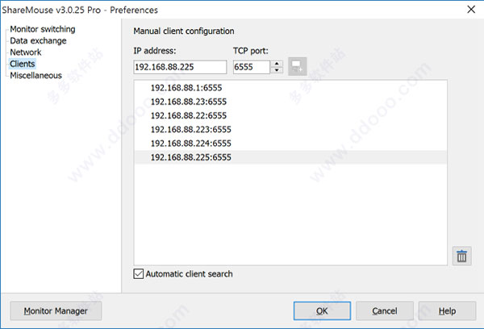Select client 192.168.88.23:6555
This screenshot has height=329, width=484.
(290, 102)
